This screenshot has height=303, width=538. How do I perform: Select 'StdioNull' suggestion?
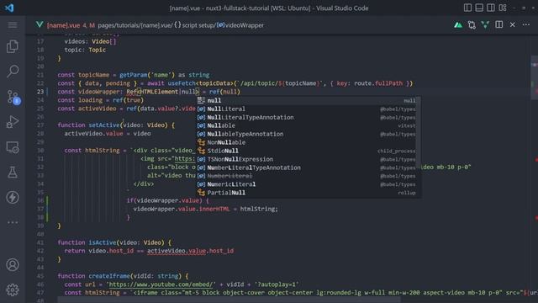pos(306,151)
